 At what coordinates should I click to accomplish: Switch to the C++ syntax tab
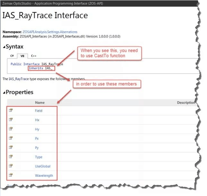[33, 56]
